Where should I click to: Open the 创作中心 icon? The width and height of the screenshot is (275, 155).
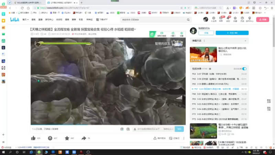250,19
